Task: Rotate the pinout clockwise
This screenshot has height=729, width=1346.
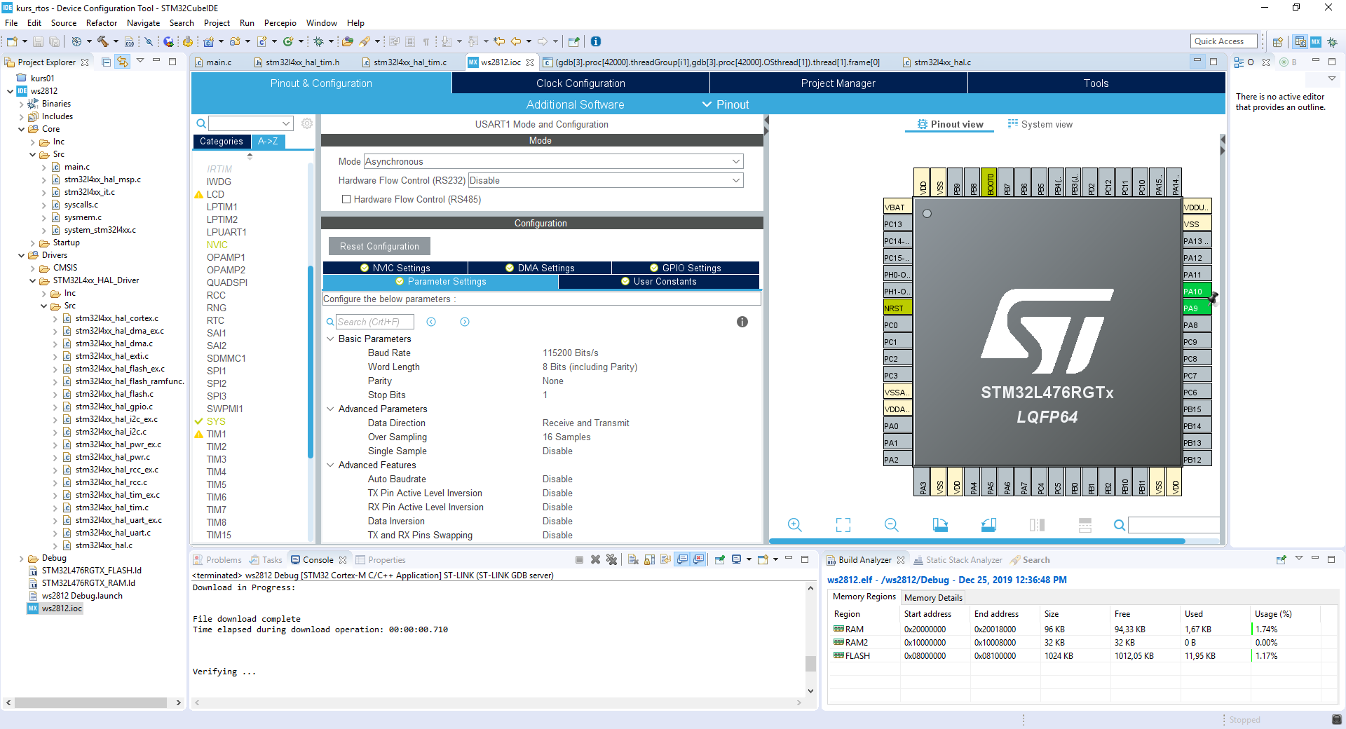Action: [x=940, y=525]
